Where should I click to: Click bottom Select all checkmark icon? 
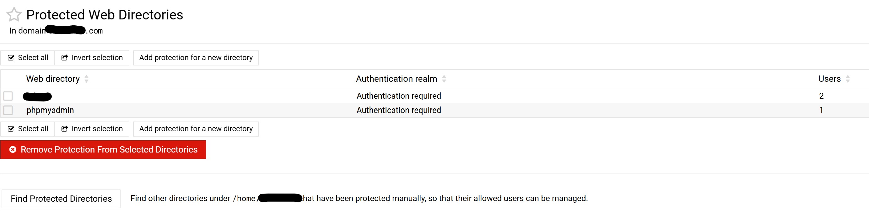[x=11, y=129]
